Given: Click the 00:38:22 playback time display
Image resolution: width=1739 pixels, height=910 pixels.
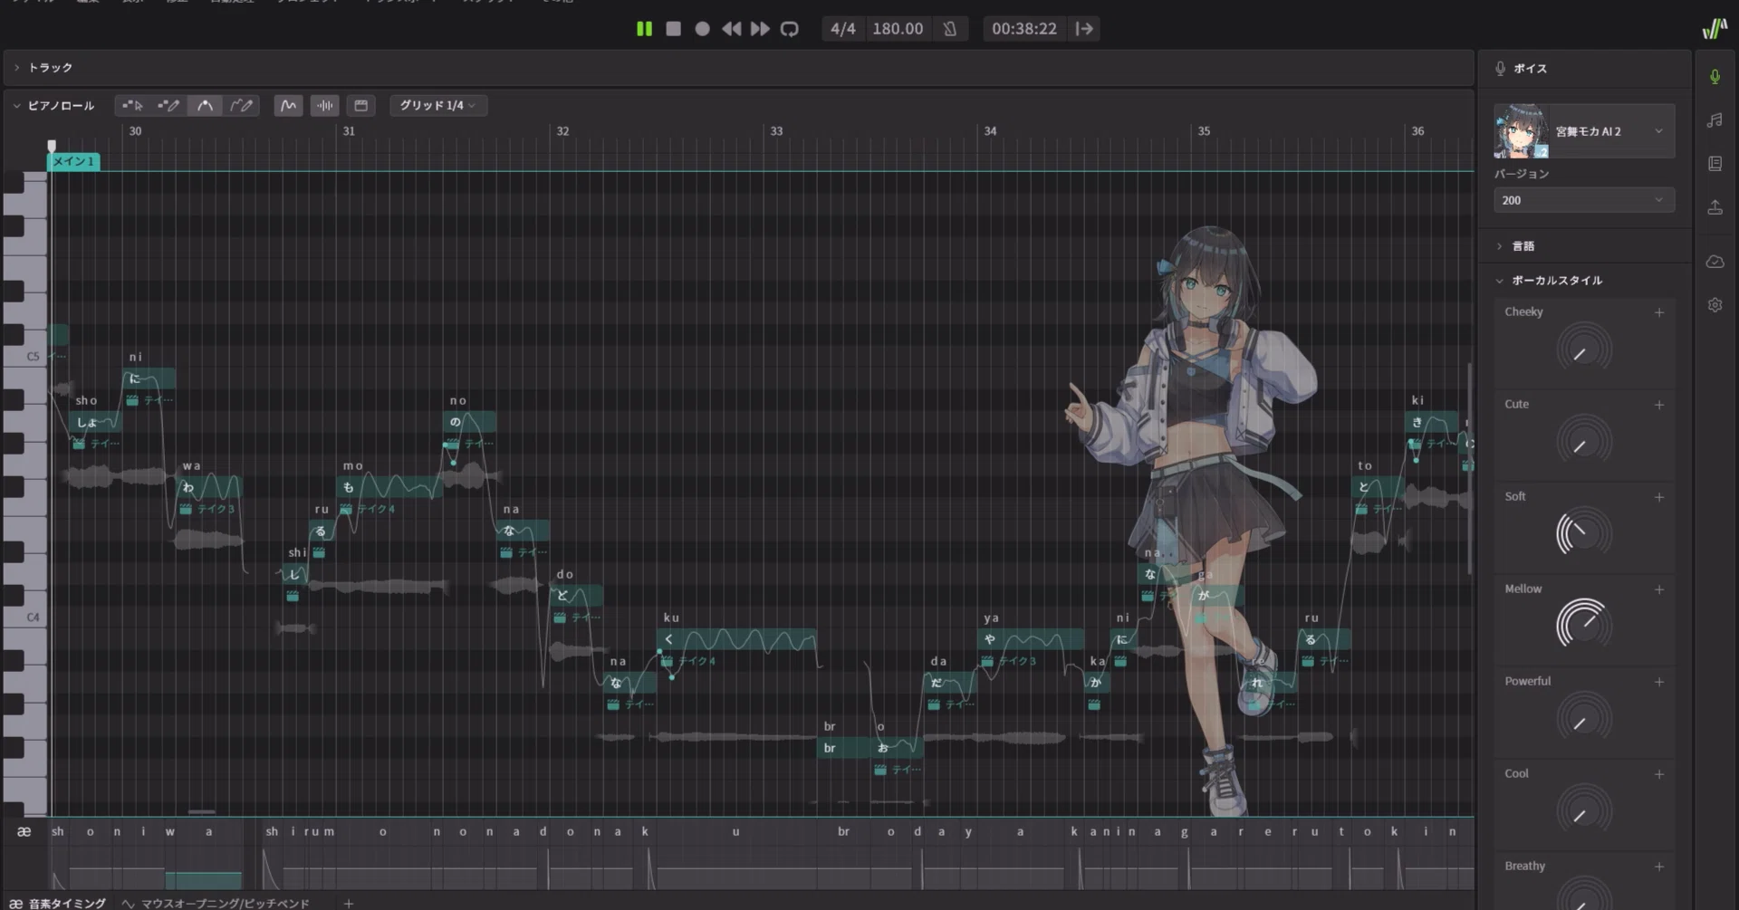Looking at the screenshot, I should click(1023, 29).
